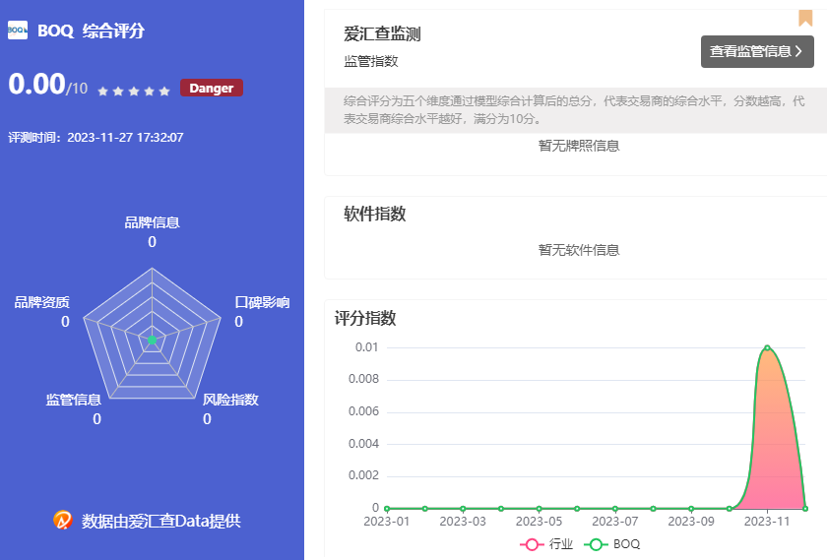
Task: Click the 品牌资质 radar axis label
Action: coord(41,302)
